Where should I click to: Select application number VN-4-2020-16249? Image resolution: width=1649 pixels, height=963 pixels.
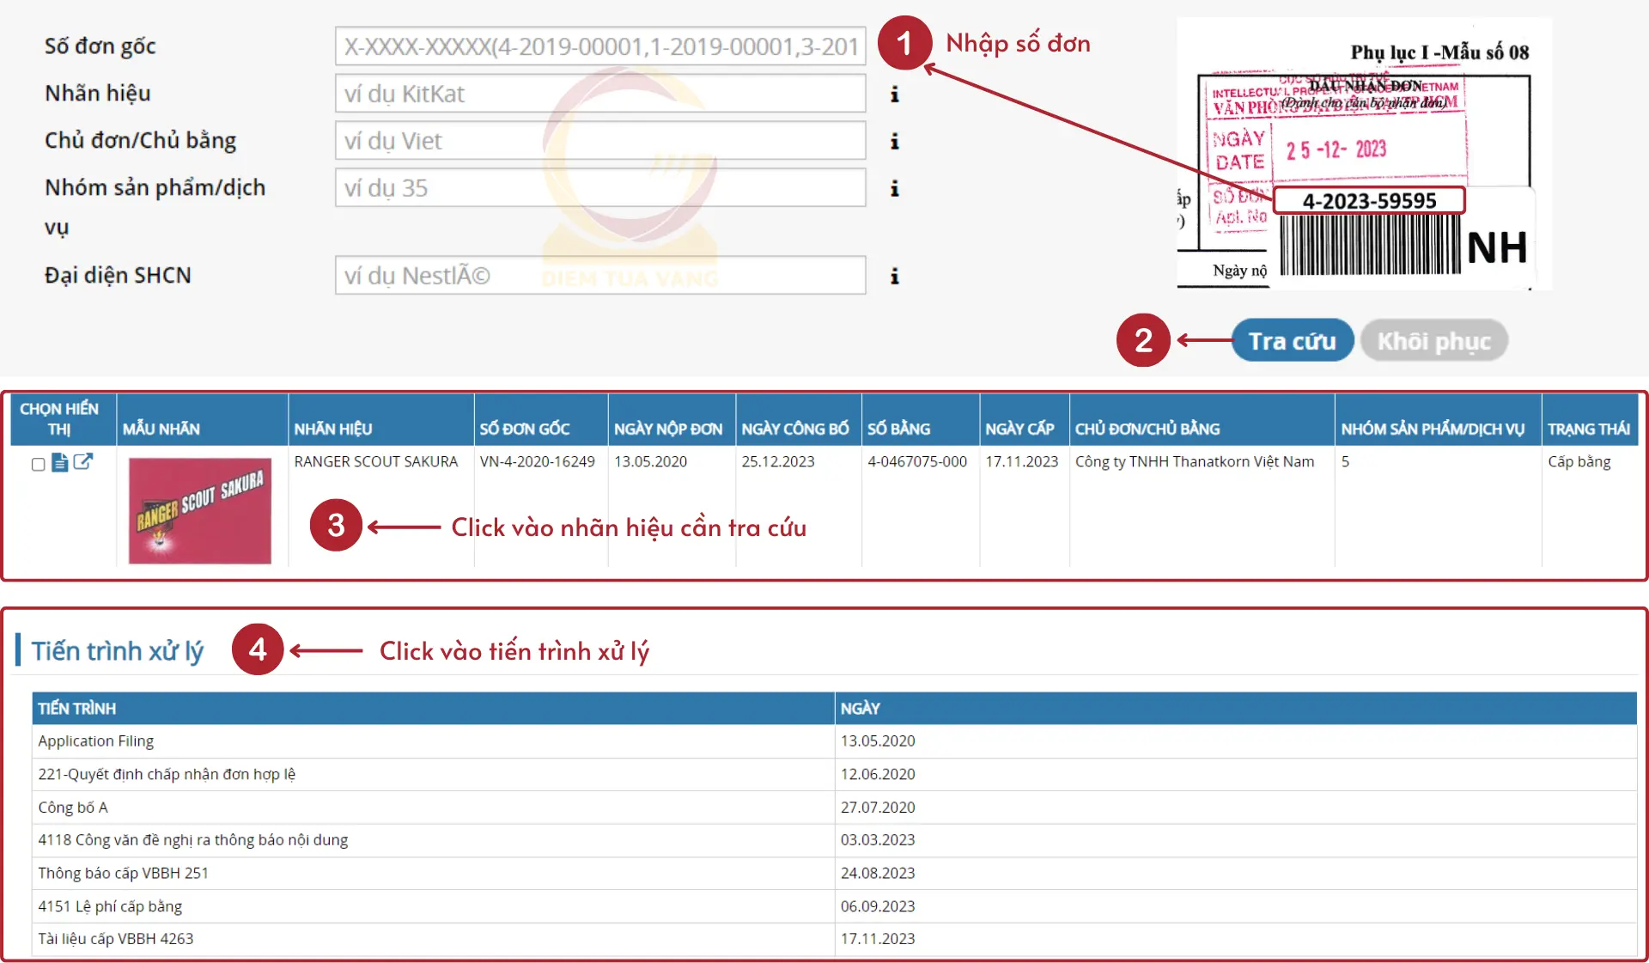point(538,461)
